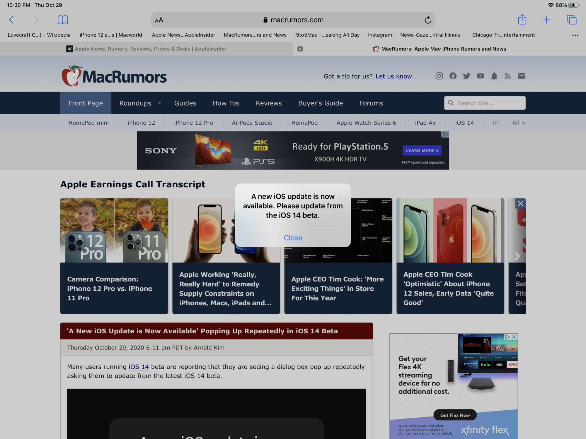Close the iOS update alert

coord(293,238)
